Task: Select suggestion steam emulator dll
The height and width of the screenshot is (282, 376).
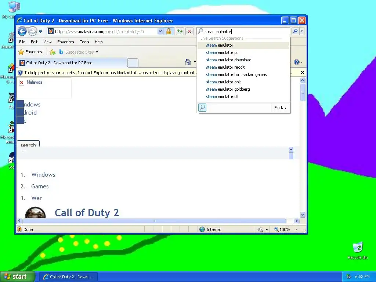Action: click(243, 97)
